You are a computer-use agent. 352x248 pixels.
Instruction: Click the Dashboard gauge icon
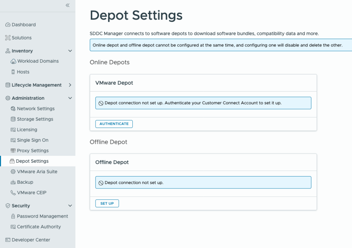(x=8, y=25)
